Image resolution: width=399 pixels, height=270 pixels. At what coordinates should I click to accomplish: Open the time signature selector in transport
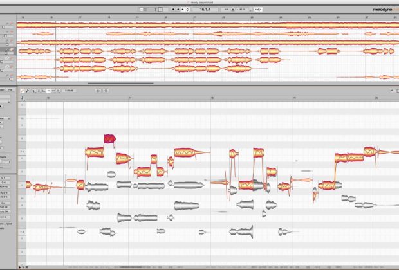click(226, 10)
